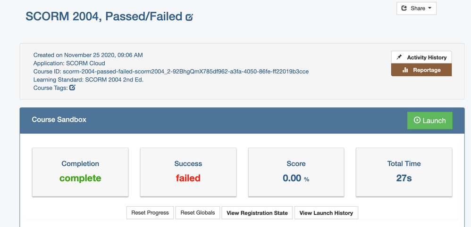This screenshot has width=471, height=227.
Task: Launch the course with the green play button
Action: tap(429, 121)
